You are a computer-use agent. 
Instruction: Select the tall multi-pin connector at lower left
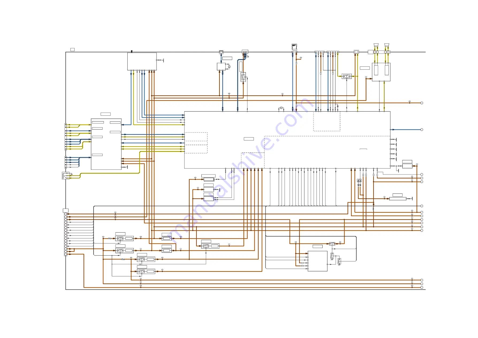click(x=66, y=234)
